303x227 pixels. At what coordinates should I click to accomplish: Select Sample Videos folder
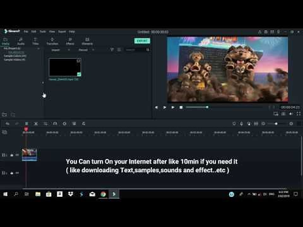(x=15, y=59)
